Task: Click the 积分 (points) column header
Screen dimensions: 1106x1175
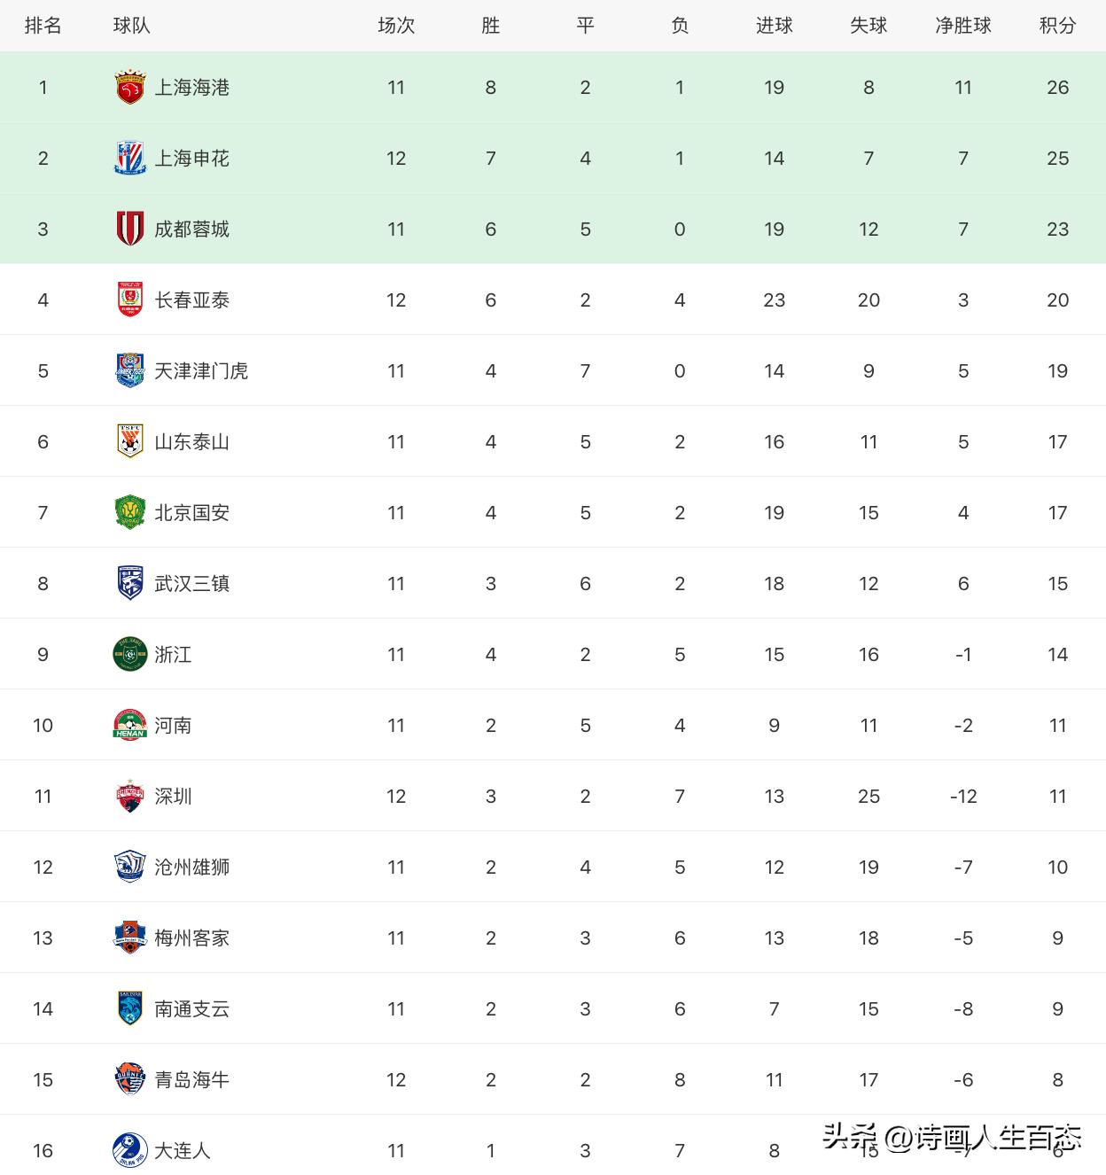Action: tap(1057, 26)
